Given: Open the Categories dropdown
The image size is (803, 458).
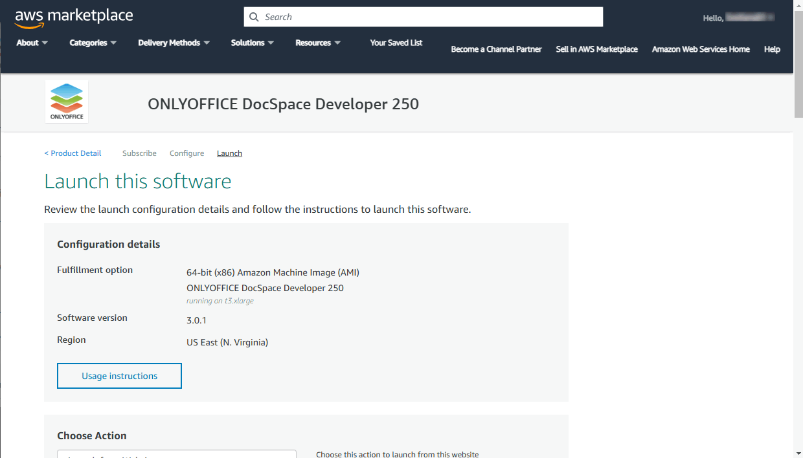Looking at the screenshot, I should 93,43.
